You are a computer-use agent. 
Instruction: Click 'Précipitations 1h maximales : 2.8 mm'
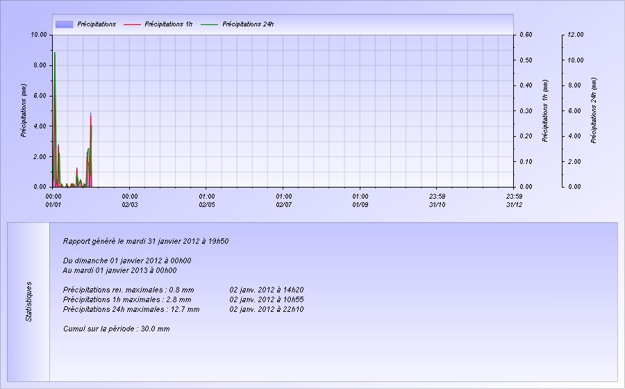coord(127,299)
